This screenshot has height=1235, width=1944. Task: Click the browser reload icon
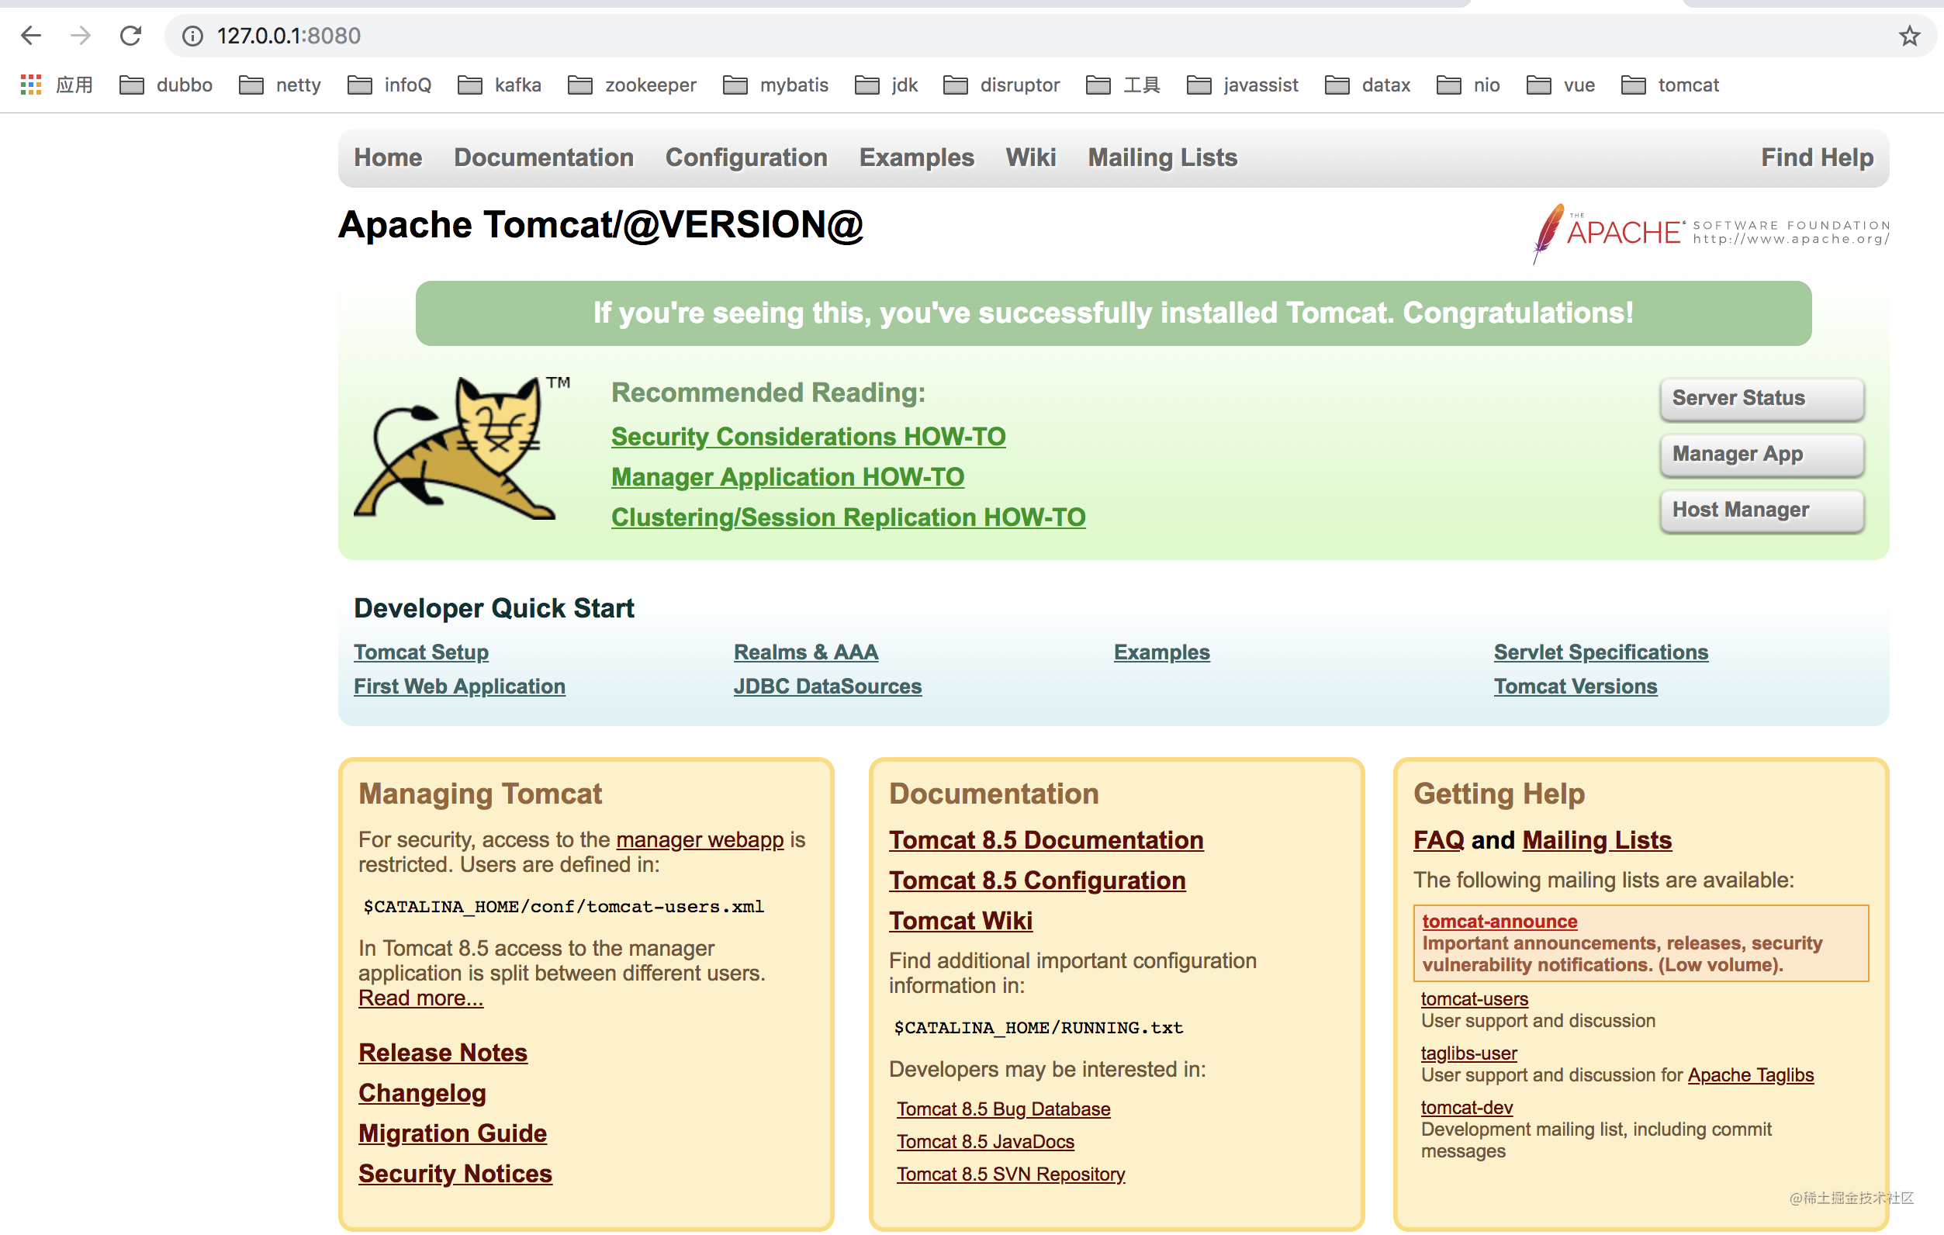[131, 36]
